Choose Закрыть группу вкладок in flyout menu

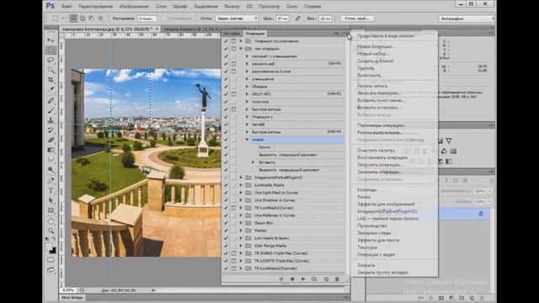tap(382, 273)
